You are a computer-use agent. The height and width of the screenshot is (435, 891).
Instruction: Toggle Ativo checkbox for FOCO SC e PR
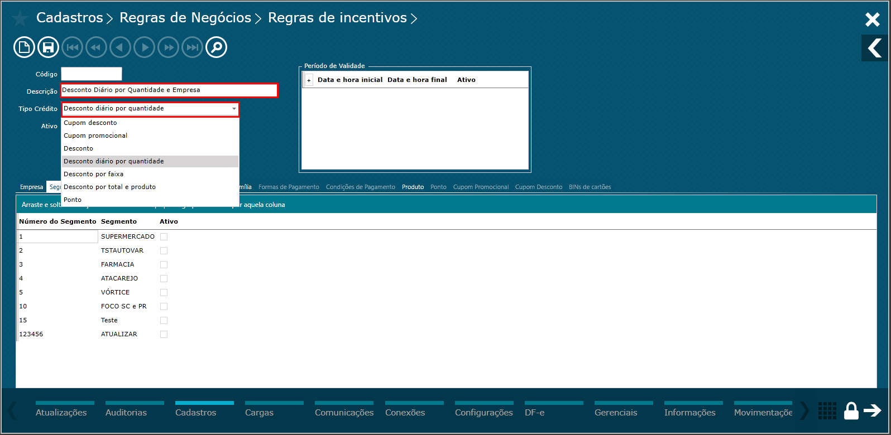click(164, 306)
